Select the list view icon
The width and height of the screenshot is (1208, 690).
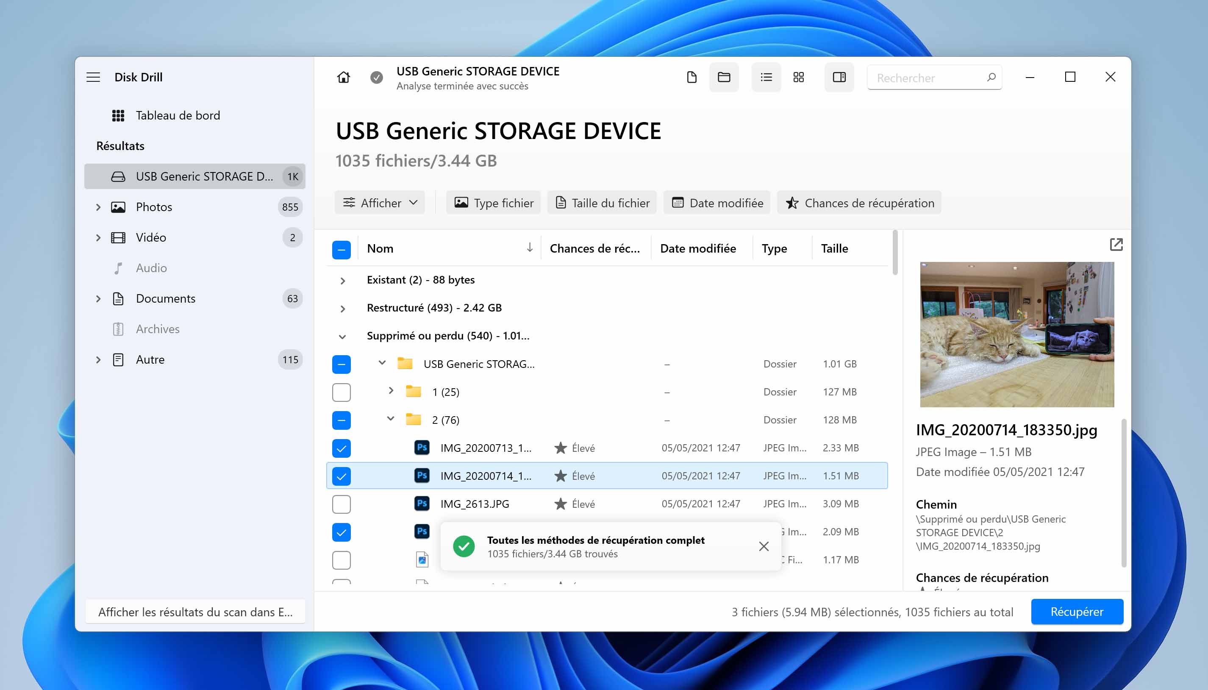pos(766,77)
